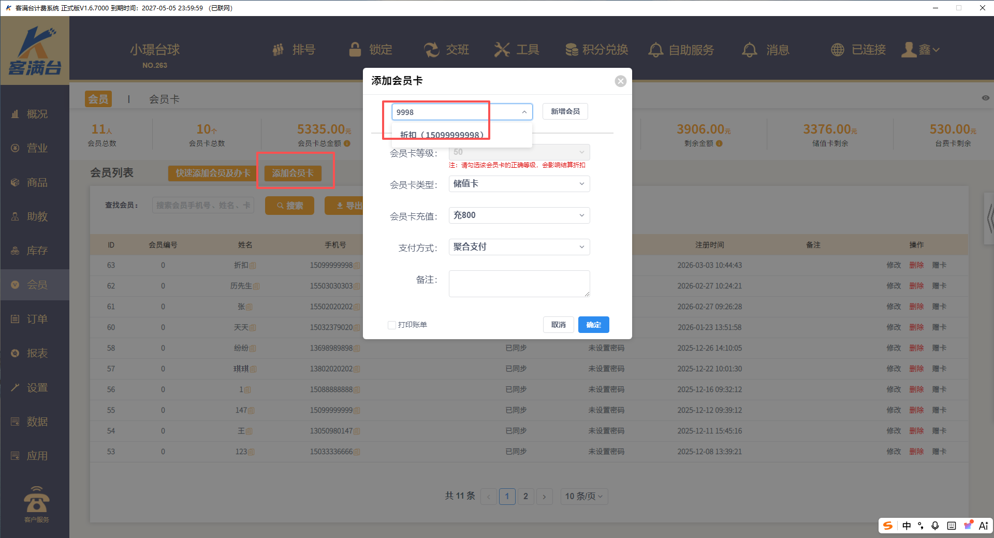Close the 添加会员卡 dialog
The height and width of the screenshot is (538, 994).
620,81
